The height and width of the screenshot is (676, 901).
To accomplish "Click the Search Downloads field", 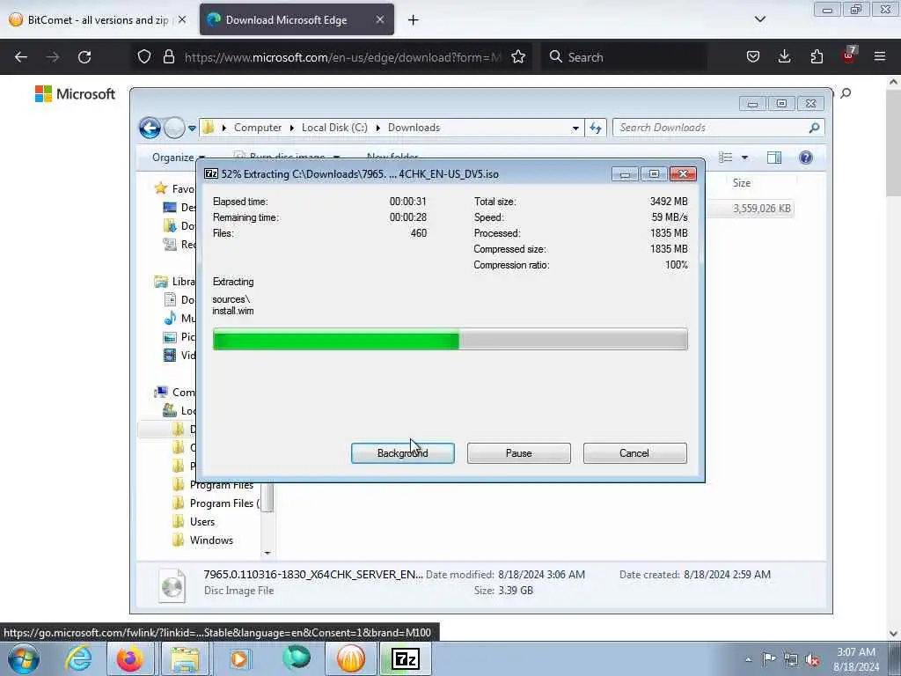I will [718, 128].
